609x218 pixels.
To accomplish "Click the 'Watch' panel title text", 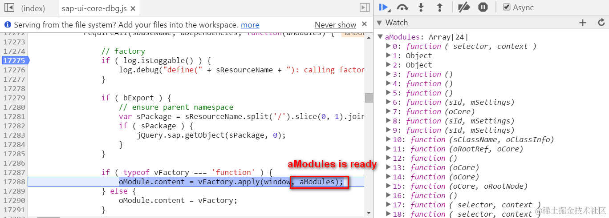I will pyautogui.click(x=396, y=23).
